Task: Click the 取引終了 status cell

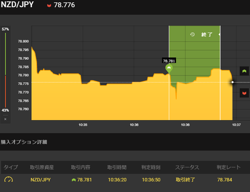Action: [185, 180]
